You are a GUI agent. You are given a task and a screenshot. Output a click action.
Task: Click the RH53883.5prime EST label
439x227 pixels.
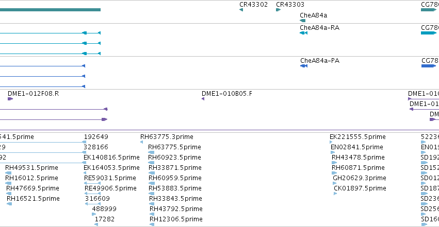pyautogui.click(x=175, y=188)
